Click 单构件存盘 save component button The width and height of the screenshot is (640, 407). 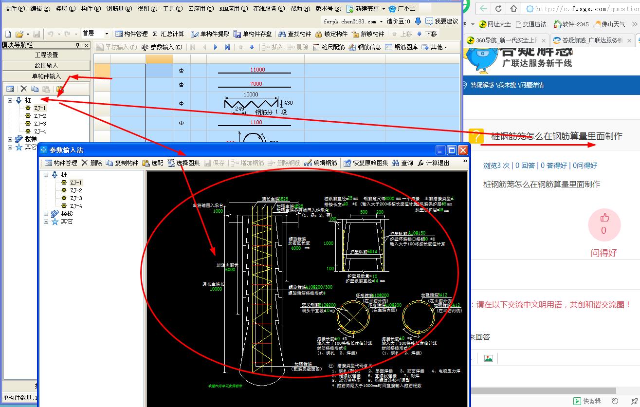(x=253, y=34)
